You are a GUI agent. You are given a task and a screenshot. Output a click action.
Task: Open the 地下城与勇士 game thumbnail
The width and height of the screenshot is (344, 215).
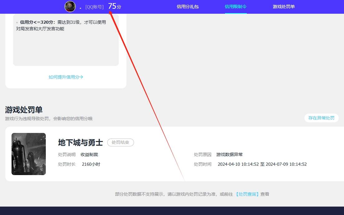pos(28,154)
